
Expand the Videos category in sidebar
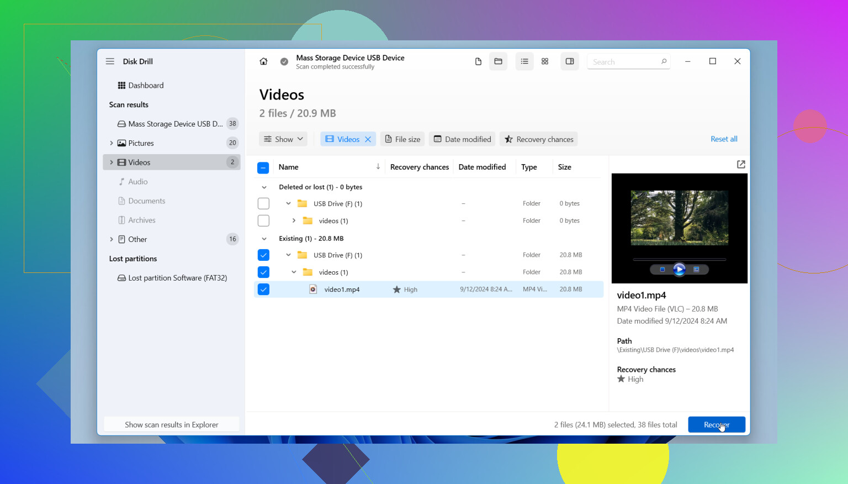(112, 162)
